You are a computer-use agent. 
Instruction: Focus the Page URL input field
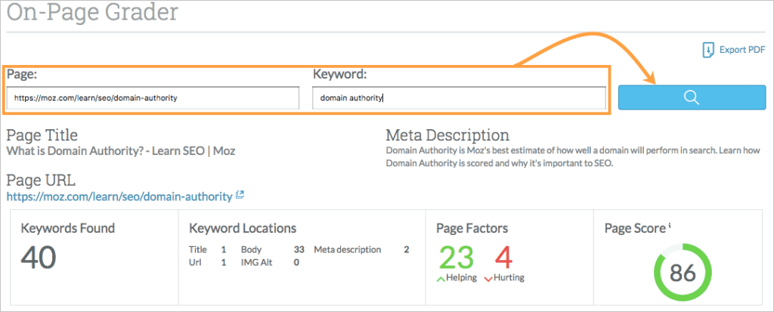coord(153,98)
